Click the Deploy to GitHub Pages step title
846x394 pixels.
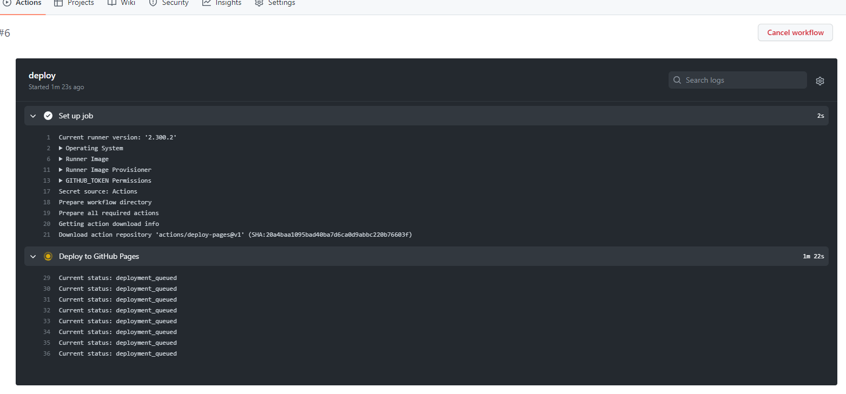tap(99, 256)
